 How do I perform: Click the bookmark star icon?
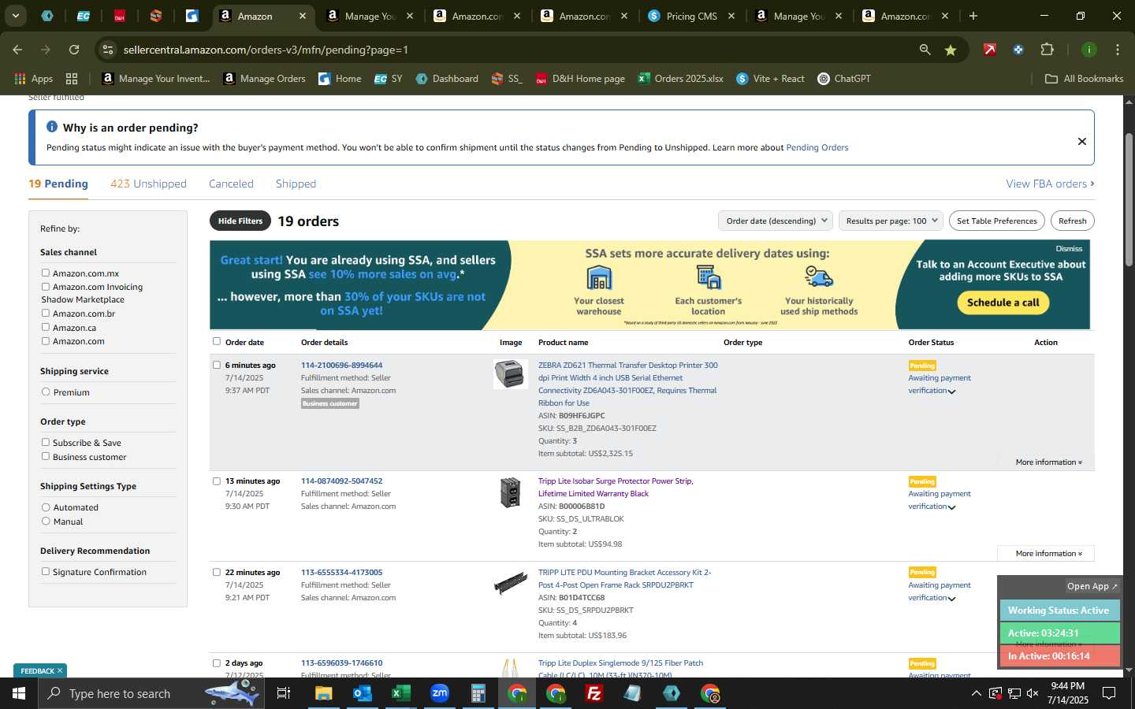click(x=951, y=50)
